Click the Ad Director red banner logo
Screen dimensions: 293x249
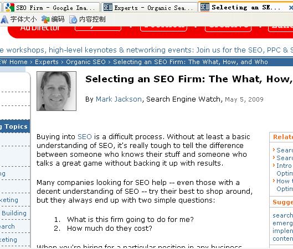coord(40,28)
